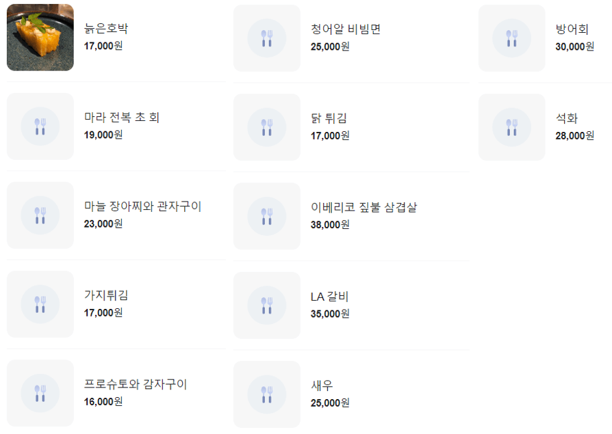This screenshot has width=612, height=434.
Task: Click the fork-and-knife icon for 청어알 비빔면
Action: [x=266, y=38]
